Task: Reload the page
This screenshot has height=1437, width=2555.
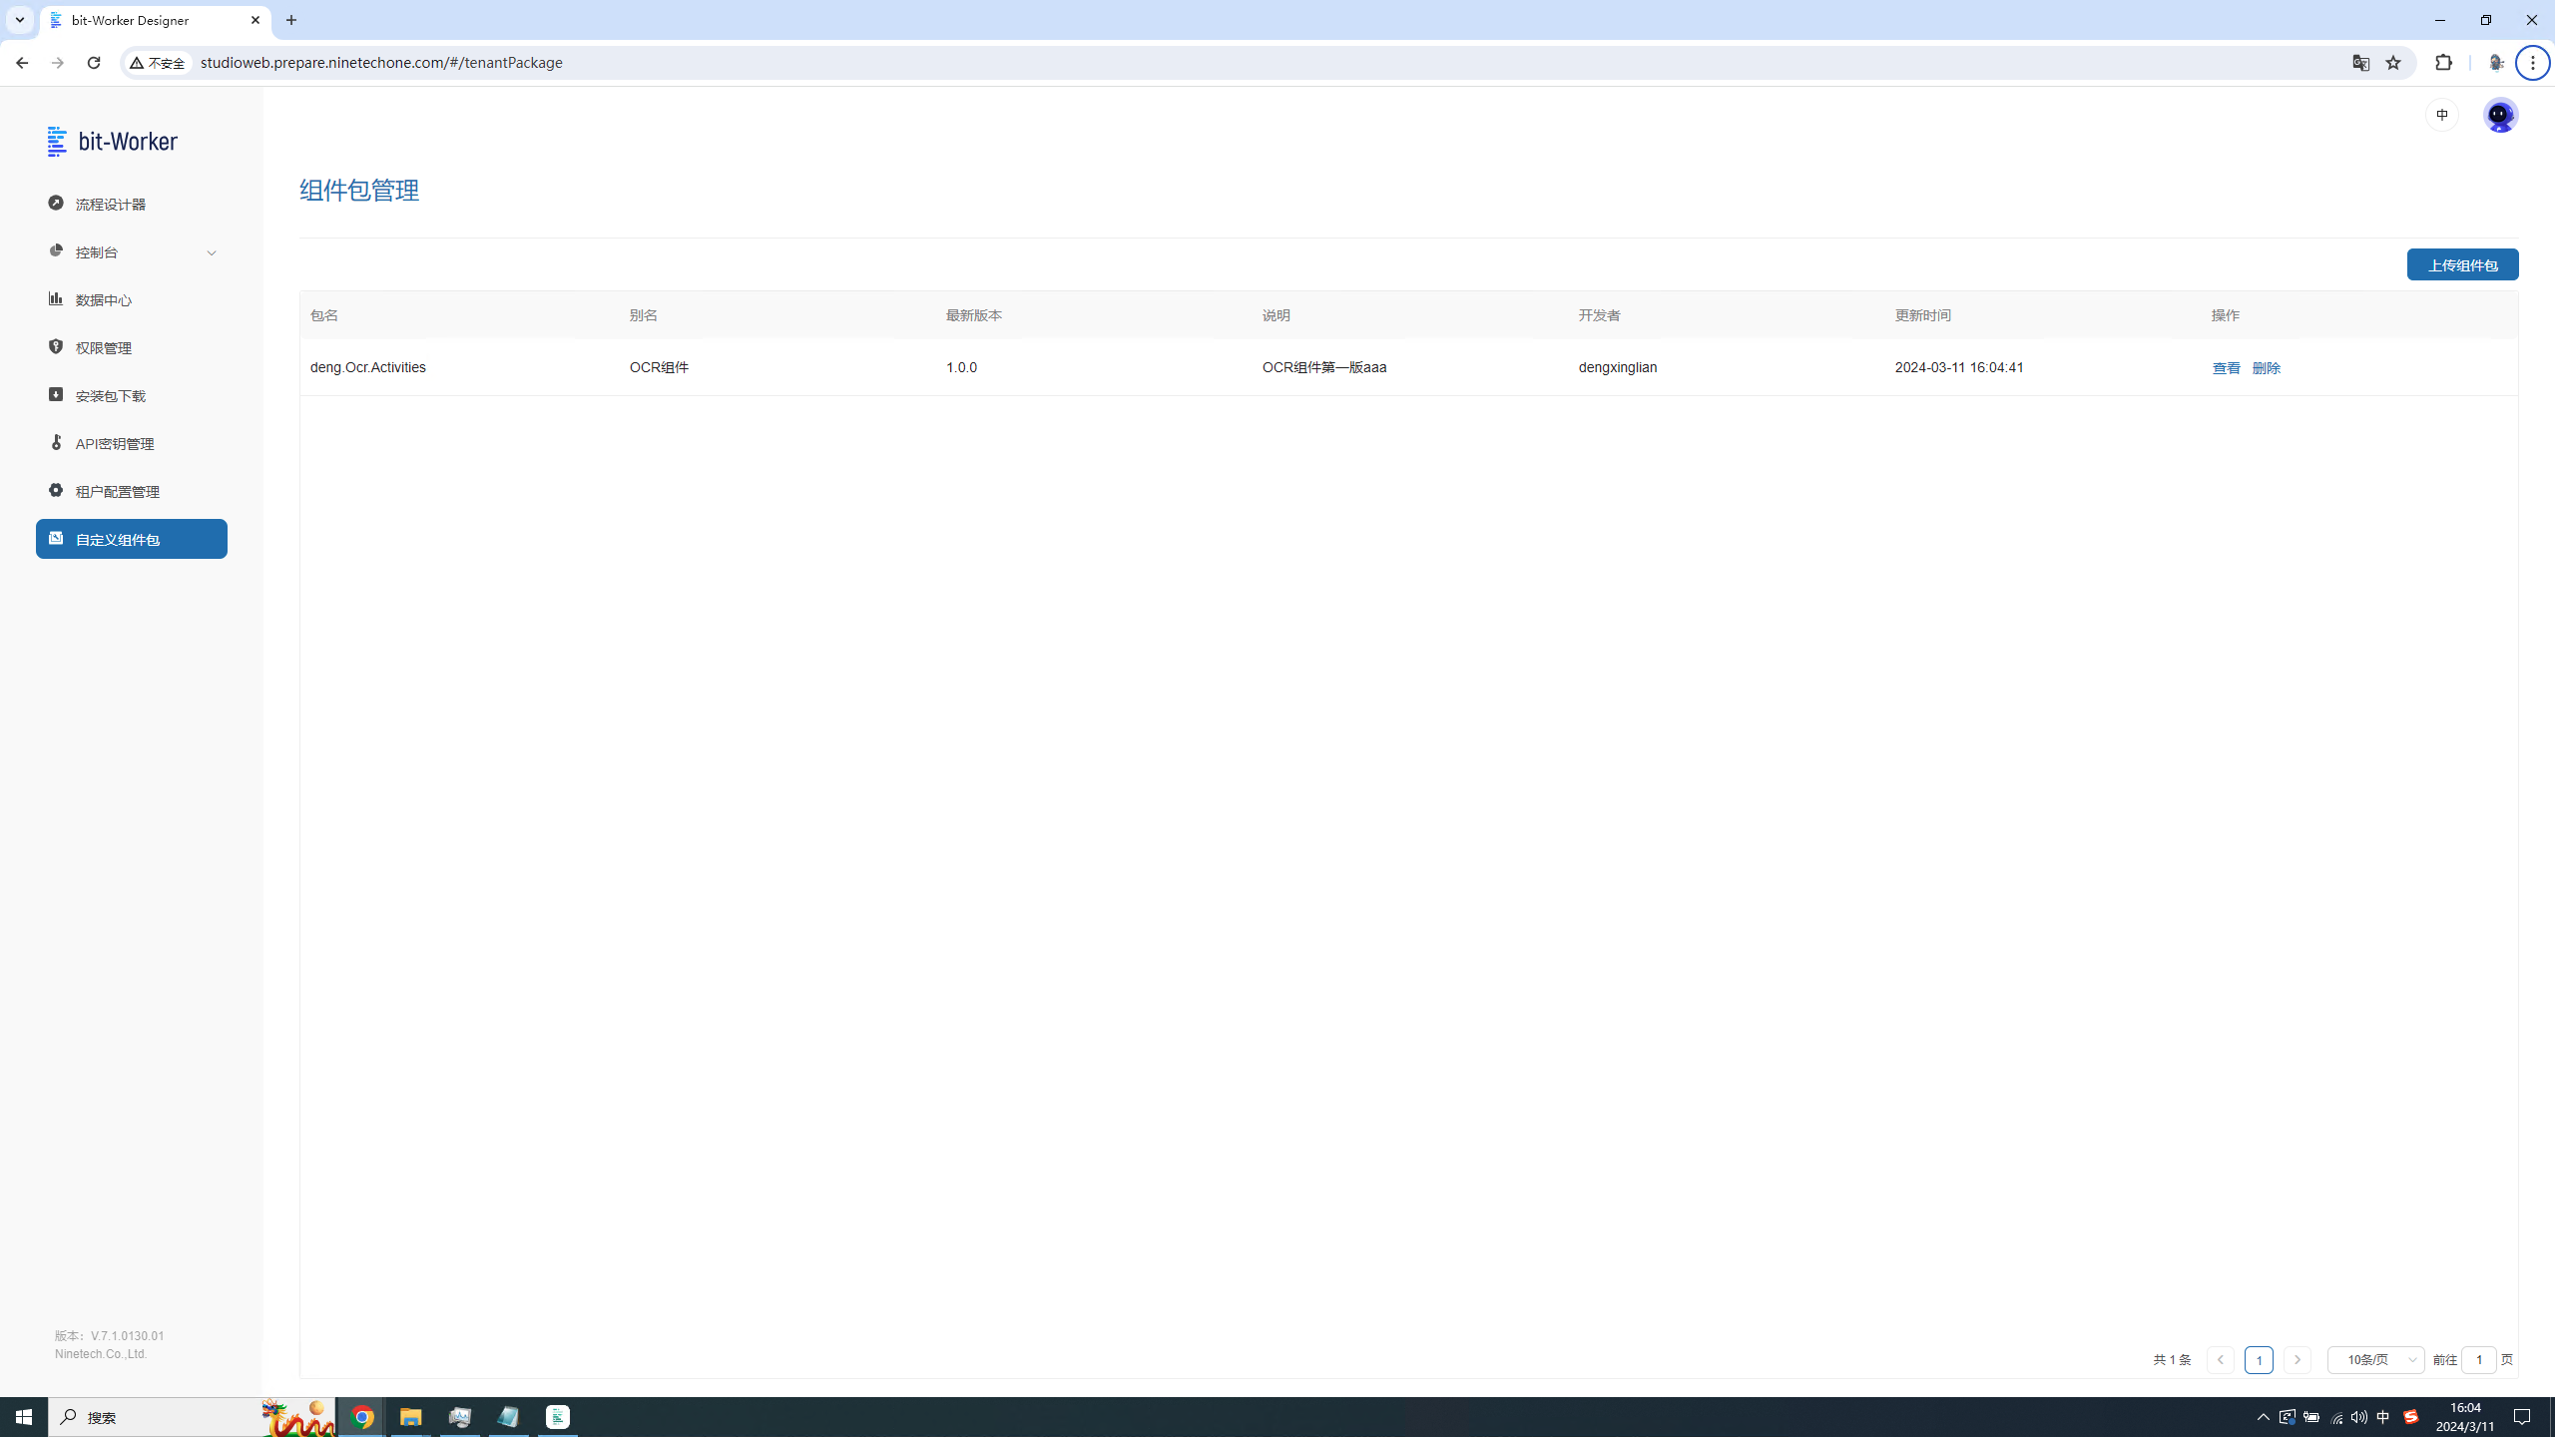Action: [x=94, y=63]
